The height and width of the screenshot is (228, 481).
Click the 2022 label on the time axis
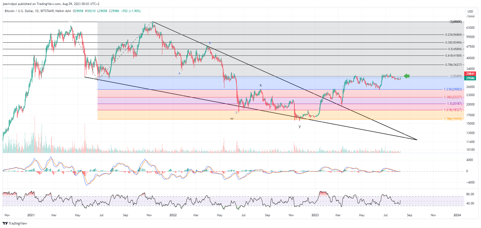[173, 215]
